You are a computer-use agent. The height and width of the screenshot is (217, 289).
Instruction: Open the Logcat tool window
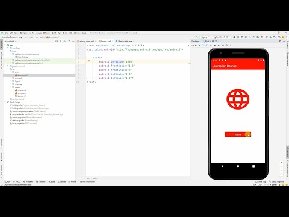click(x=62, y=181)
